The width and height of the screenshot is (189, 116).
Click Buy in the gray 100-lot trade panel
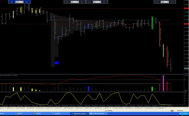click(172, 2)
